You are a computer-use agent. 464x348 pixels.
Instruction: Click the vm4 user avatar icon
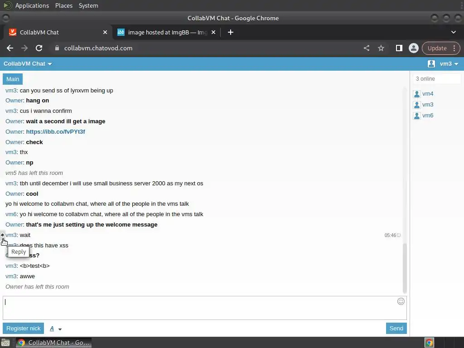(417, 94)
